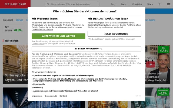This screenshot has width=173, height=108.
Task: Click AKZEPTIEREN UND WEITER button
Action: [58, 36]
